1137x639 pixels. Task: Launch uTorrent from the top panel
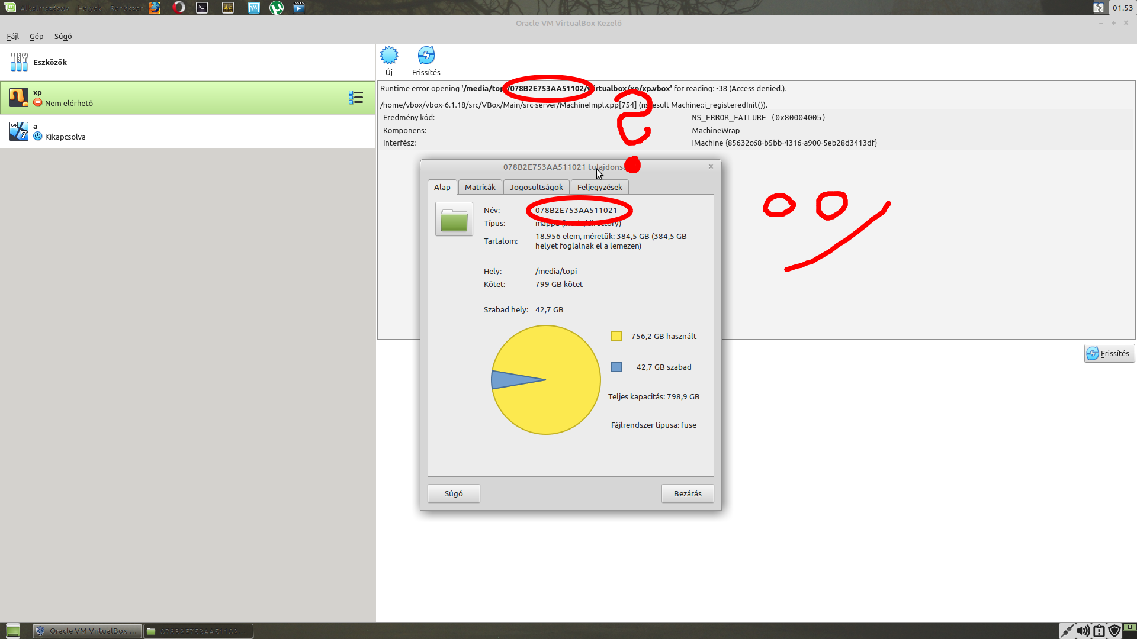coord(277,8)
